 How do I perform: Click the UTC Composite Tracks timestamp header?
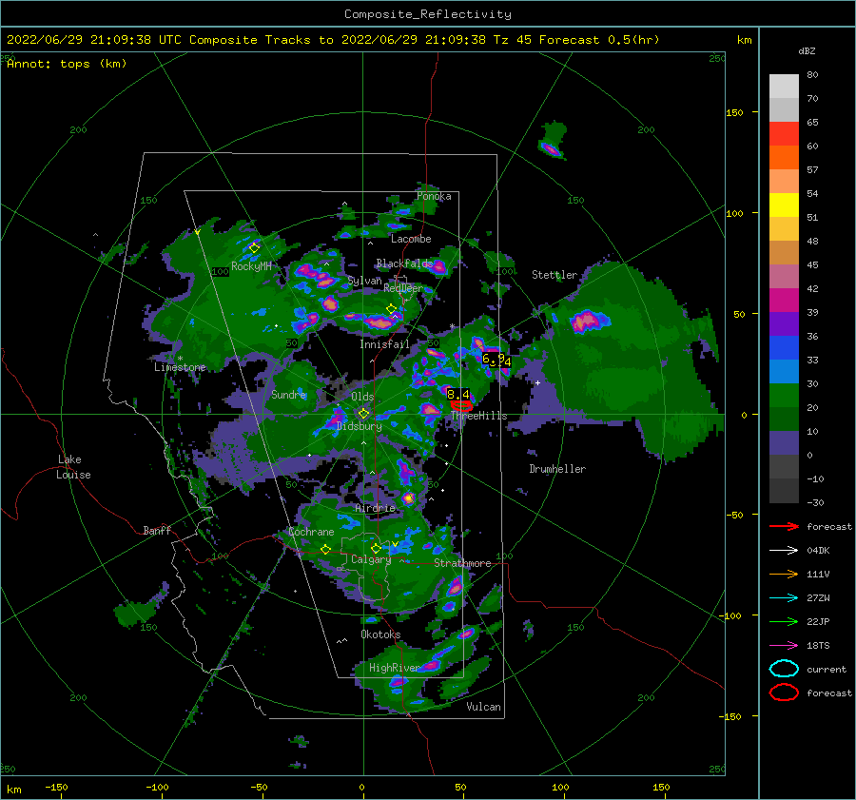333,40
